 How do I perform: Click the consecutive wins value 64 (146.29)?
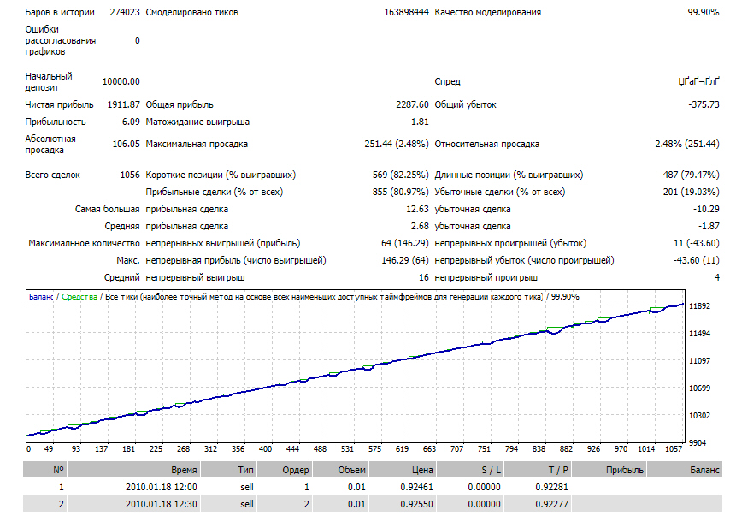coord(404,243)
